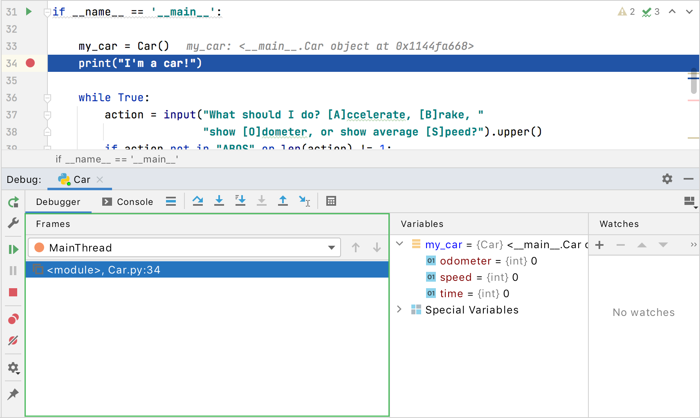Screen dimensions: 700x418
Task: Step out of the current frame
Action: tap(283, 201)
